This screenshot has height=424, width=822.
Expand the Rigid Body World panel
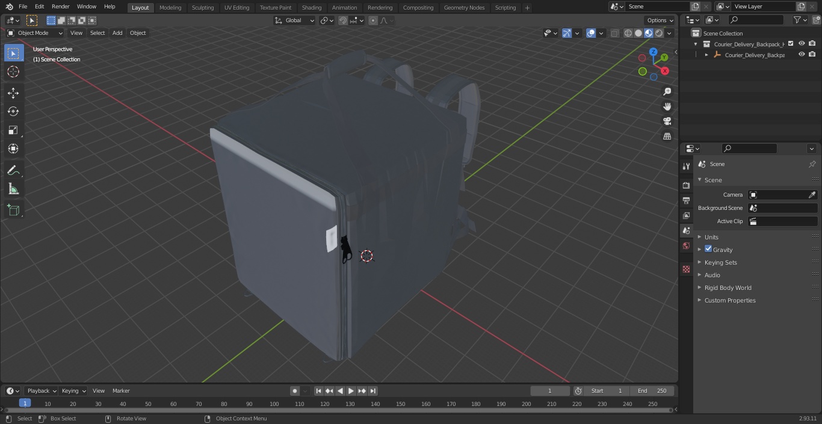point(728,287)
